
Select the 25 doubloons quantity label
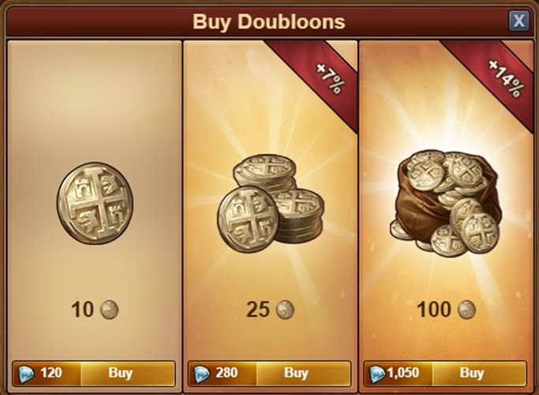click(x=258, y=310)
